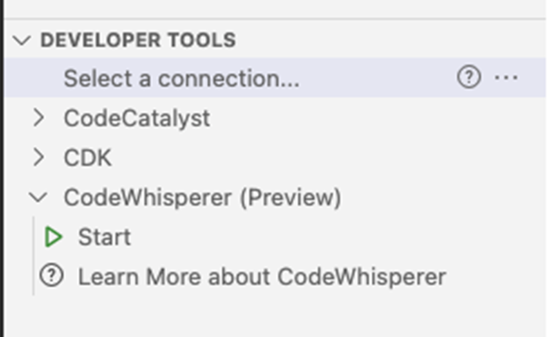Viewport: 555px width, 337px height.
Task: Select the CDK tree item label
Action: (x=87, y=158)
